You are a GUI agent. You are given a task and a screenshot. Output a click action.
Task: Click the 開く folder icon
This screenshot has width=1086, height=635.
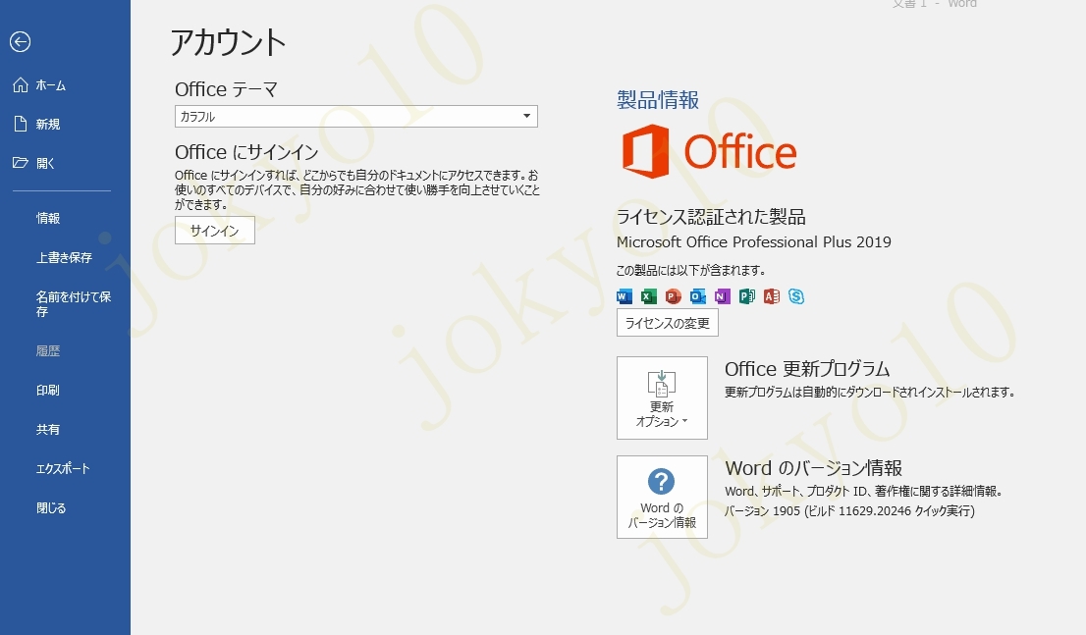pyautogui.click(x=20, y=163)
